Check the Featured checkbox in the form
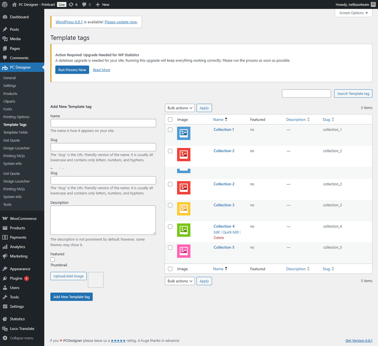Screen dimensions: 378x346 [53, 259]
